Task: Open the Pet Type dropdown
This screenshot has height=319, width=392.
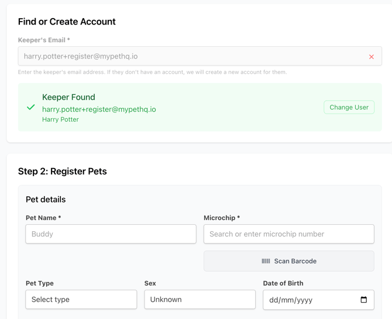Action: [x=81, y=300]
